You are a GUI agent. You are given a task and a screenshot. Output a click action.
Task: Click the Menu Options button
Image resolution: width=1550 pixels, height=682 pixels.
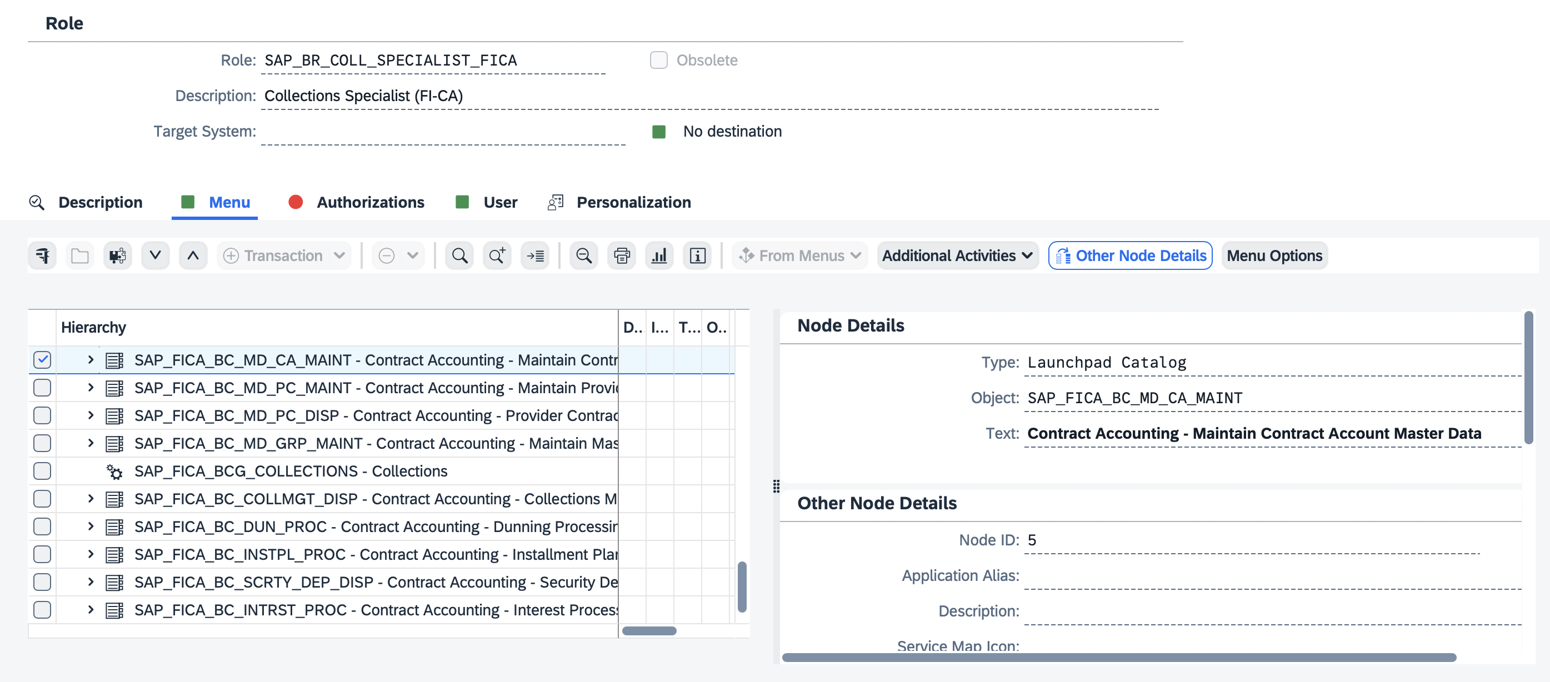pos(1274,255)
